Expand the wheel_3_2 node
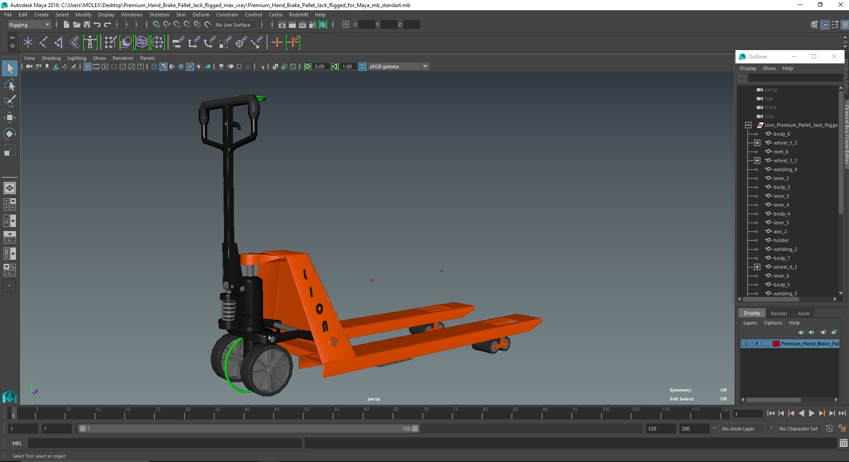This screenshot has height=462, width=849. click(x=757, y=161)
